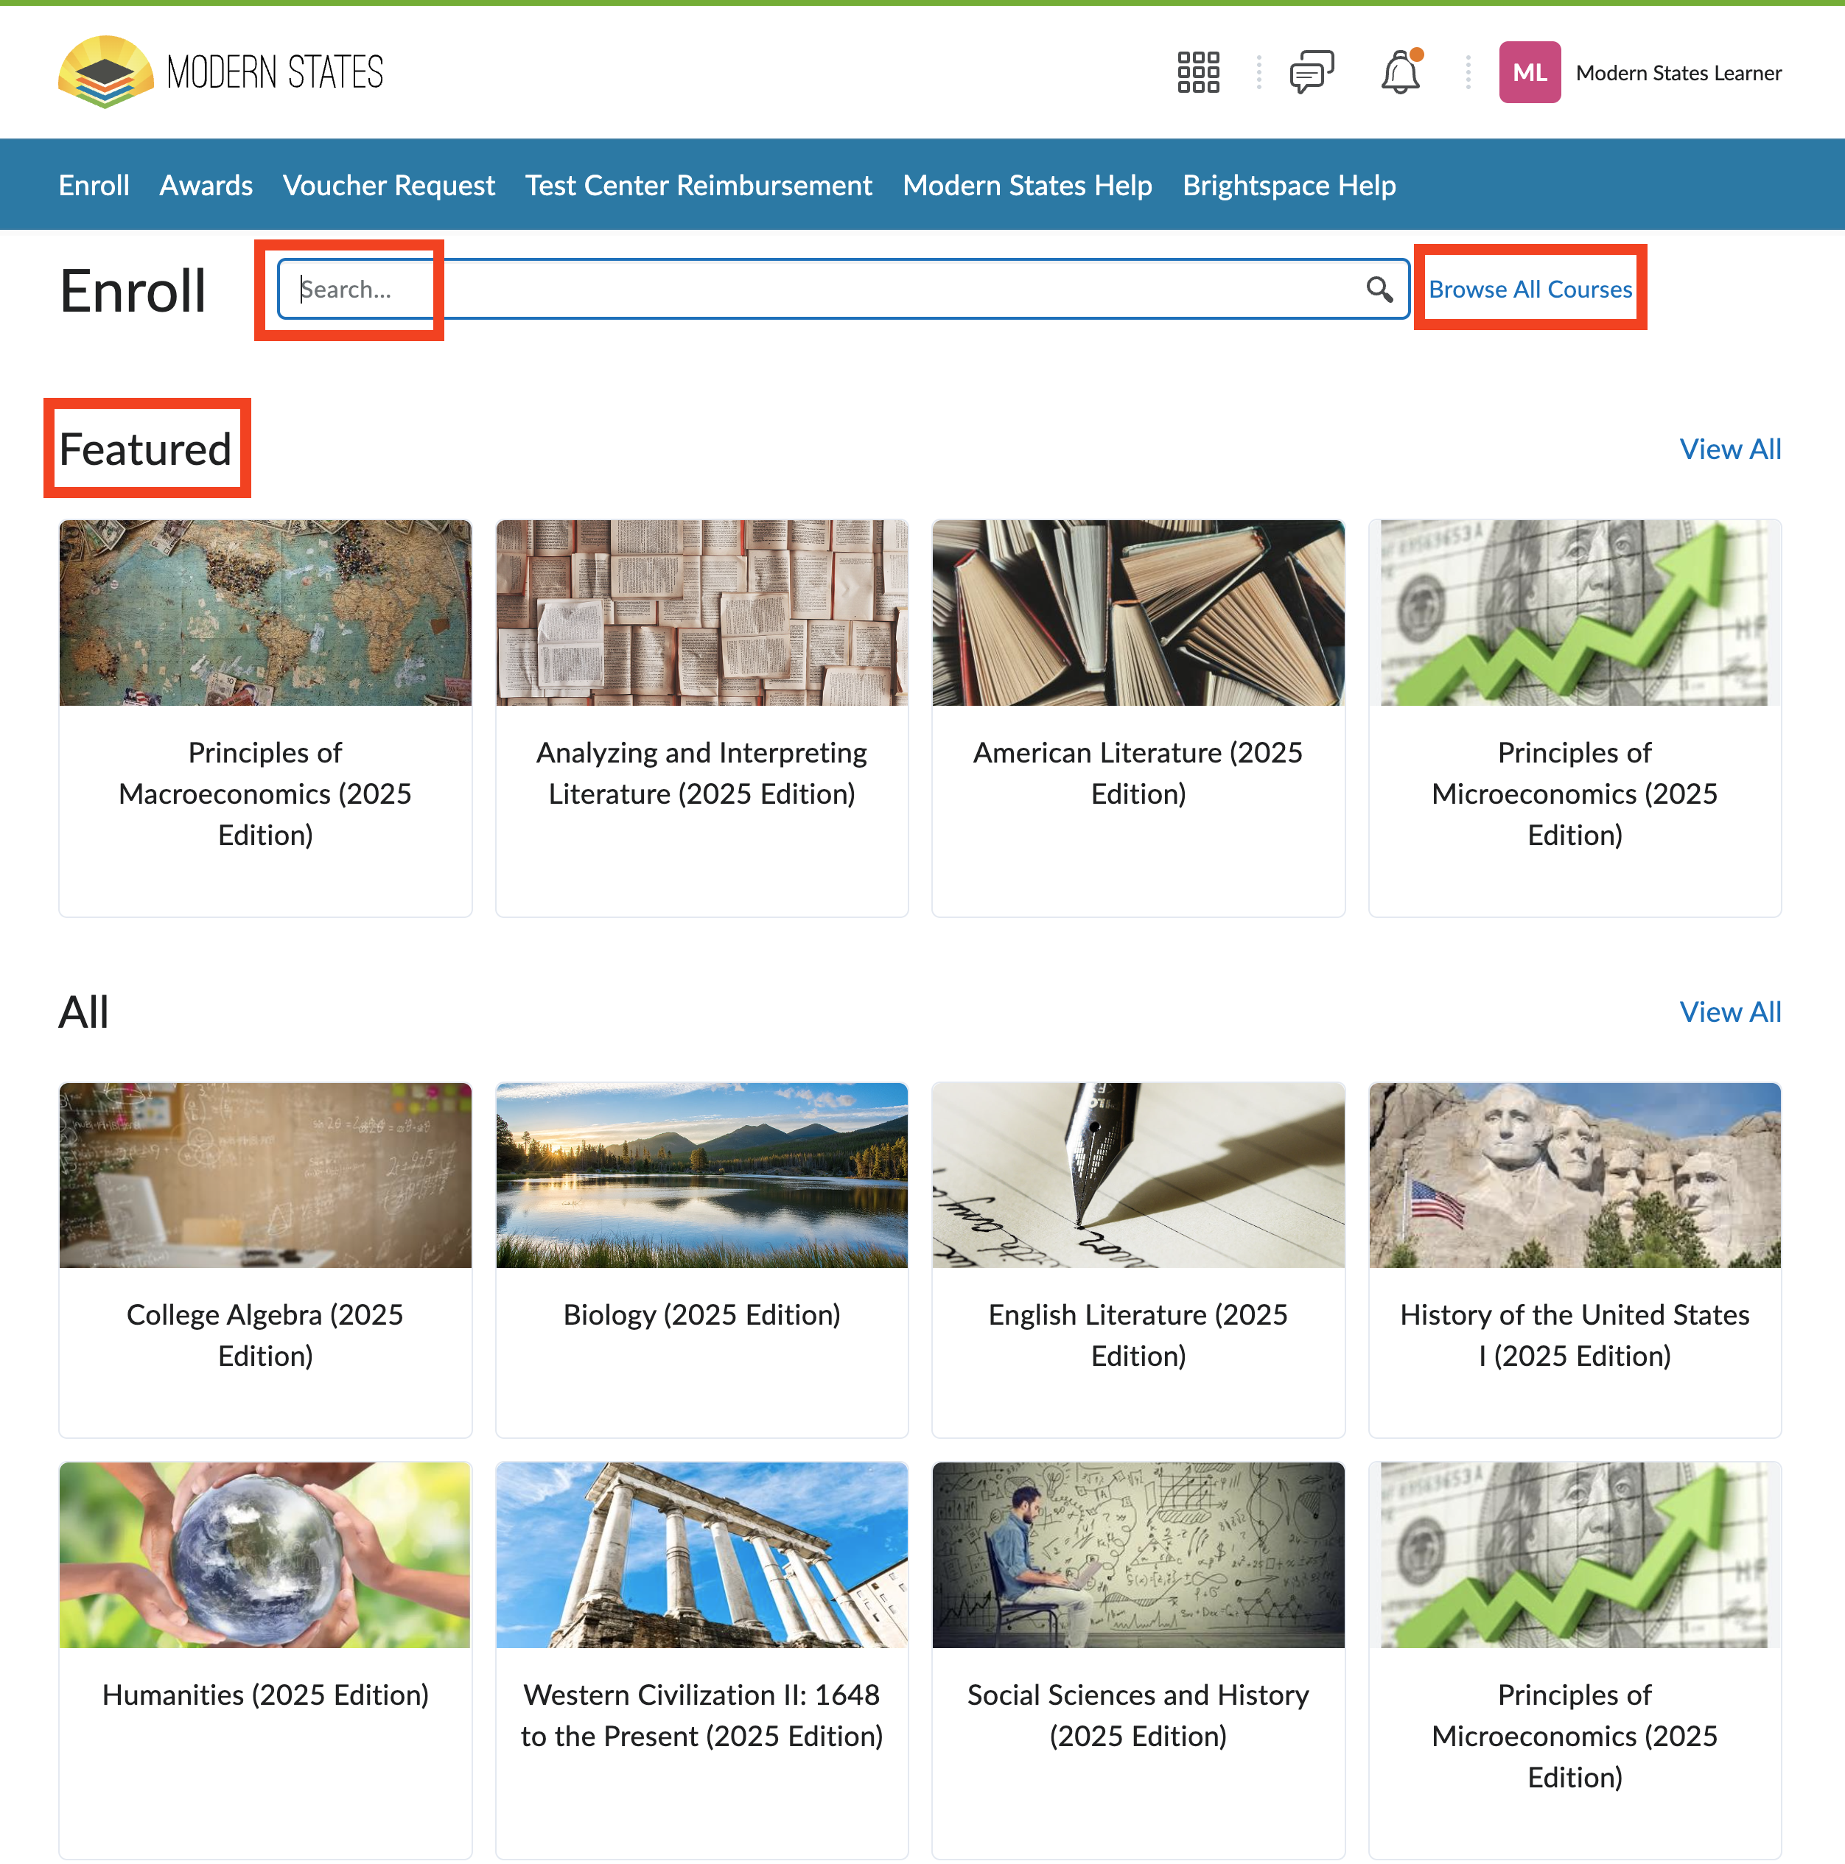Go to the Voucher Request page
This screenshot has width=1845, height=1864.
coord(389,185)
